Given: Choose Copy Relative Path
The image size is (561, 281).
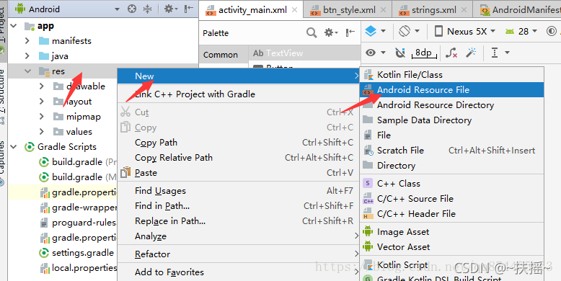Looking at the screenshot, I should click(x=238, y=157).
